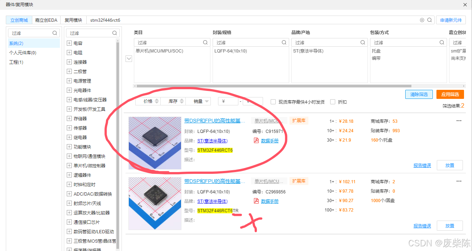The width and height of the screenshot is (472, 251).
Task: Sort results by 库存
Action: pyautogui.click(x=173, y=101)
